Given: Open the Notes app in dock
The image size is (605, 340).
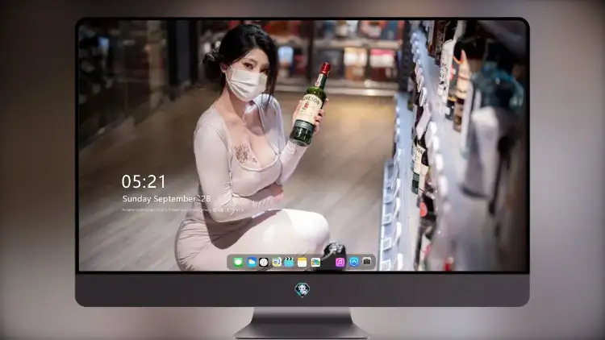Looking at the screenshot, I should [302, 263].
